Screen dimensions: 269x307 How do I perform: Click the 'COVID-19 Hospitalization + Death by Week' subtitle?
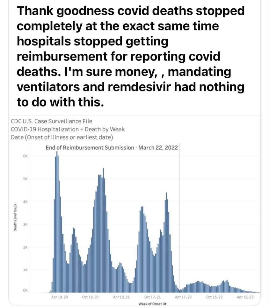68,129
